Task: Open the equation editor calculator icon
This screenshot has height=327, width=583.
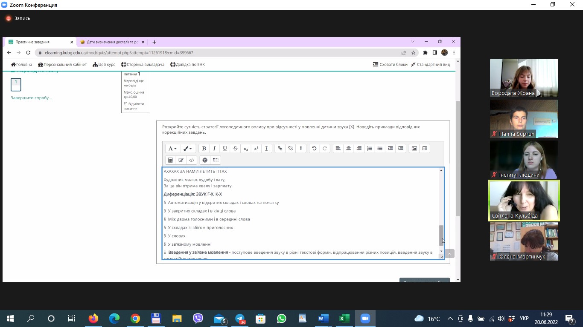Action: (x=170, y=160)
